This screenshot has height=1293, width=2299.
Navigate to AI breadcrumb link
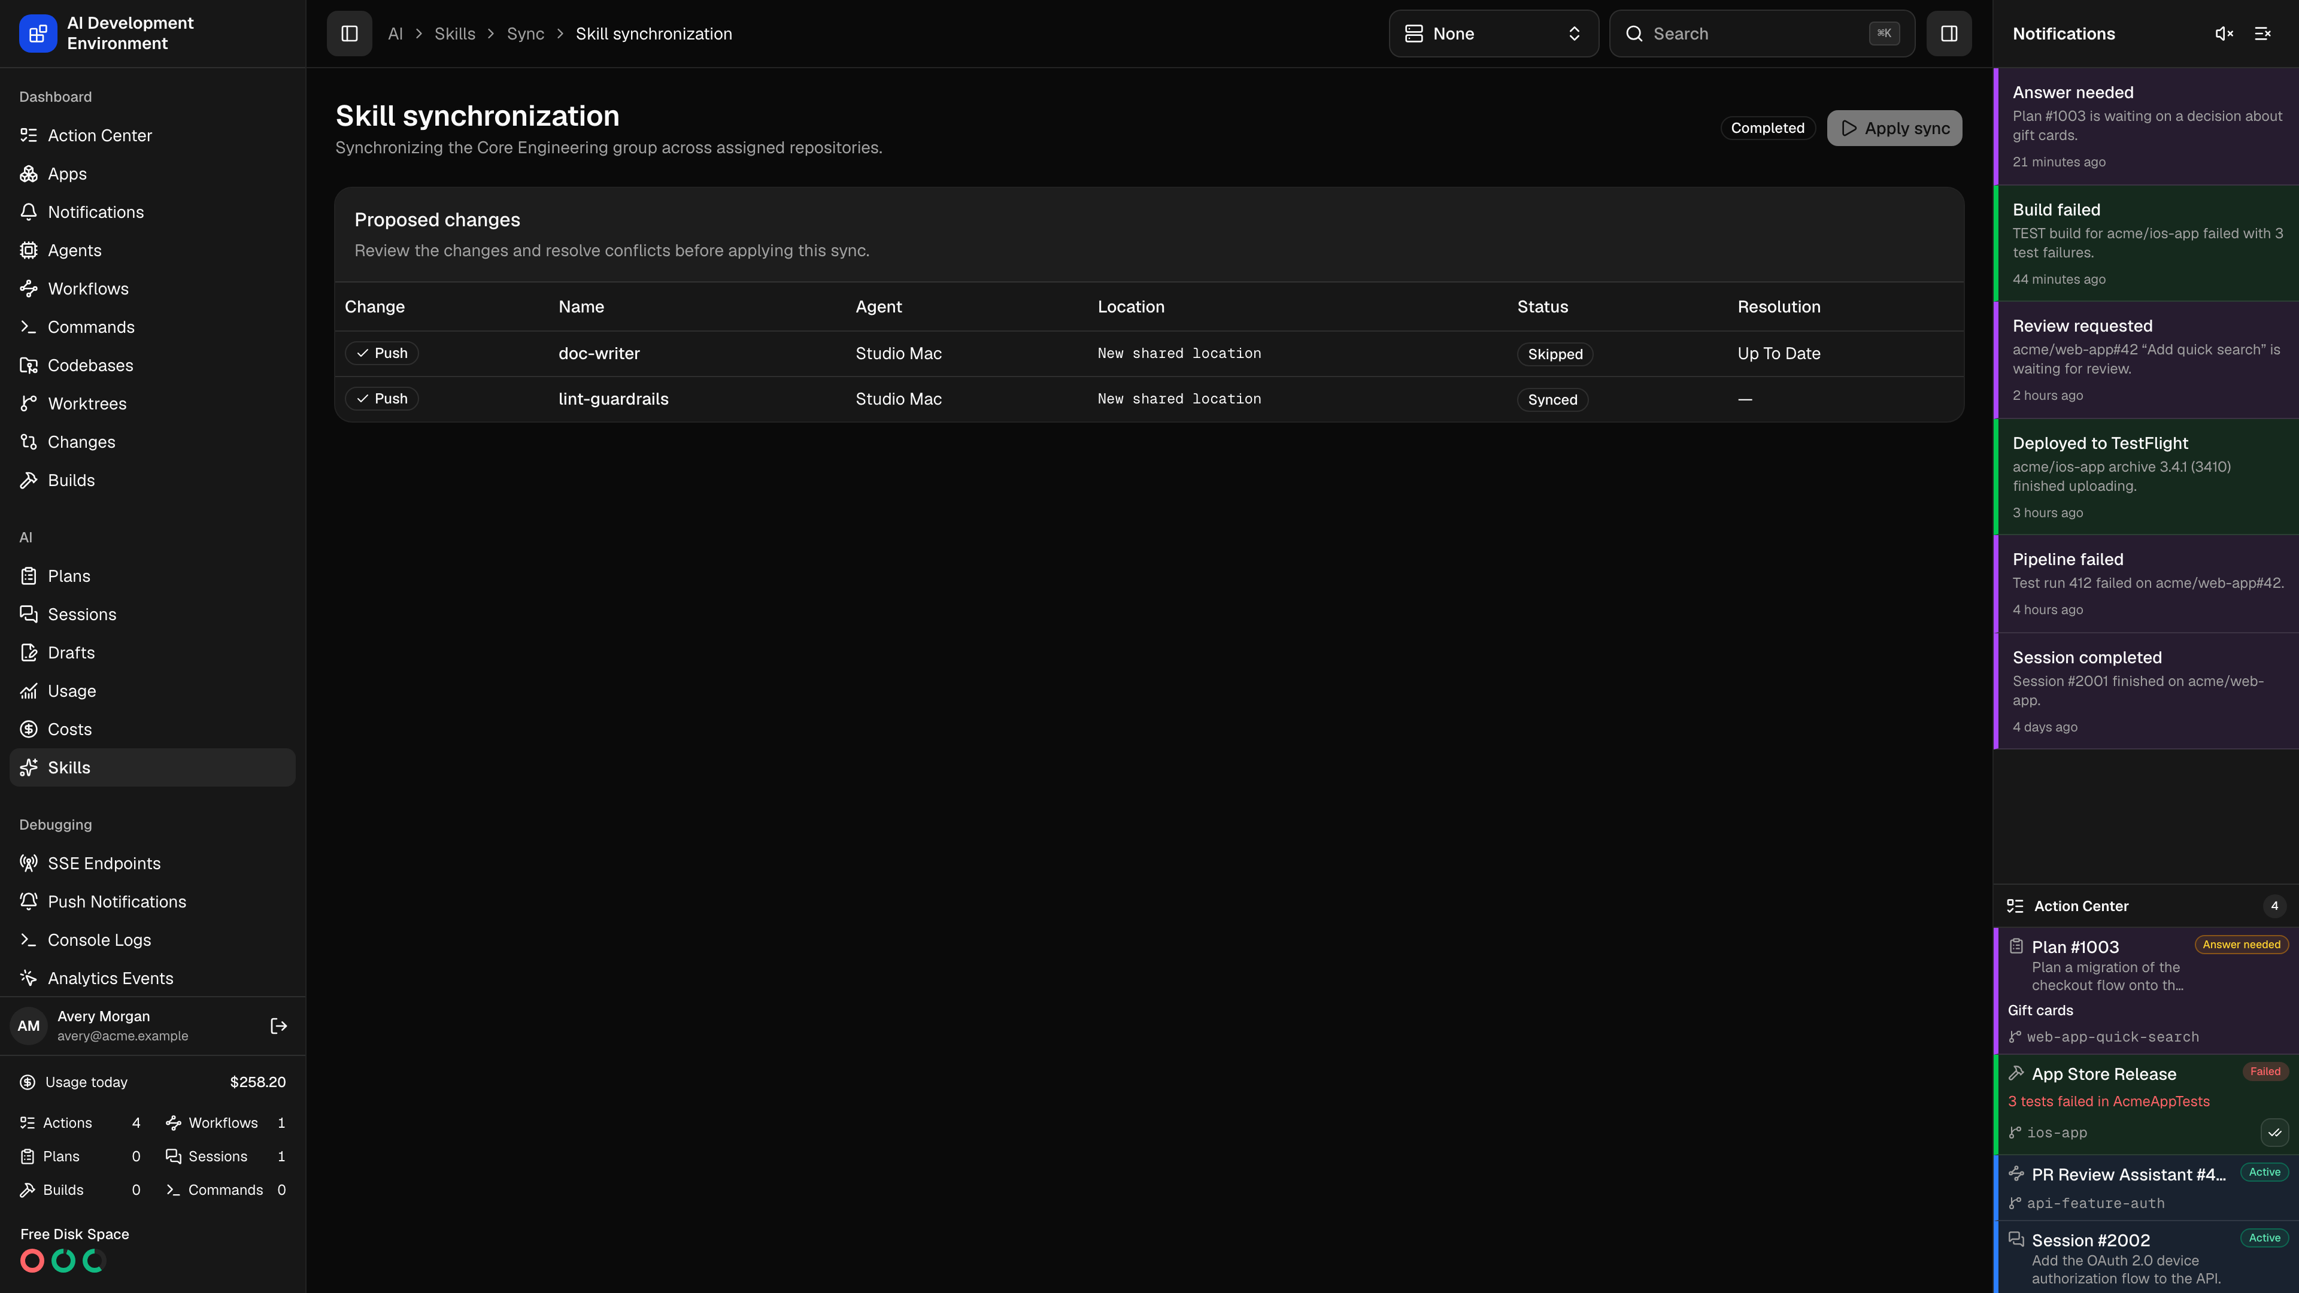point(395,34)
